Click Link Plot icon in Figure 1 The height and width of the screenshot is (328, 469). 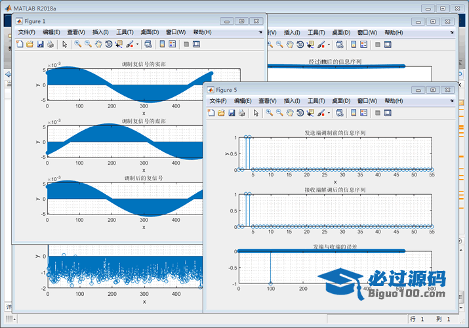tap(148, 45)
